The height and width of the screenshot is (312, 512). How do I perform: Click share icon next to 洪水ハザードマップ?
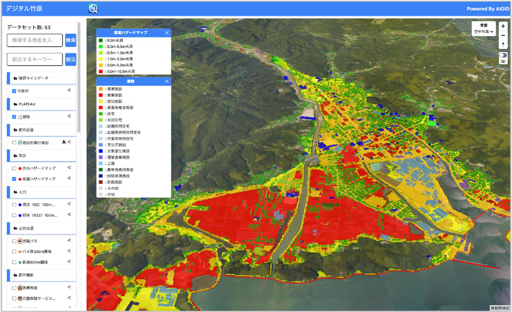coord(69,168)
